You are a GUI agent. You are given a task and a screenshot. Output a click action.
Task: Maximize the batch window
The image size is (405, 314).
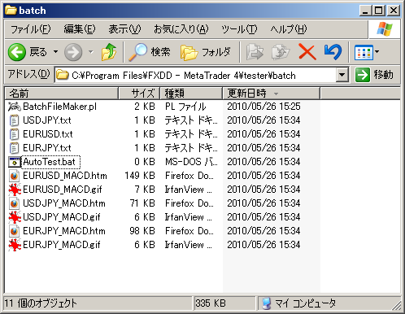click(x=379, y=11)
